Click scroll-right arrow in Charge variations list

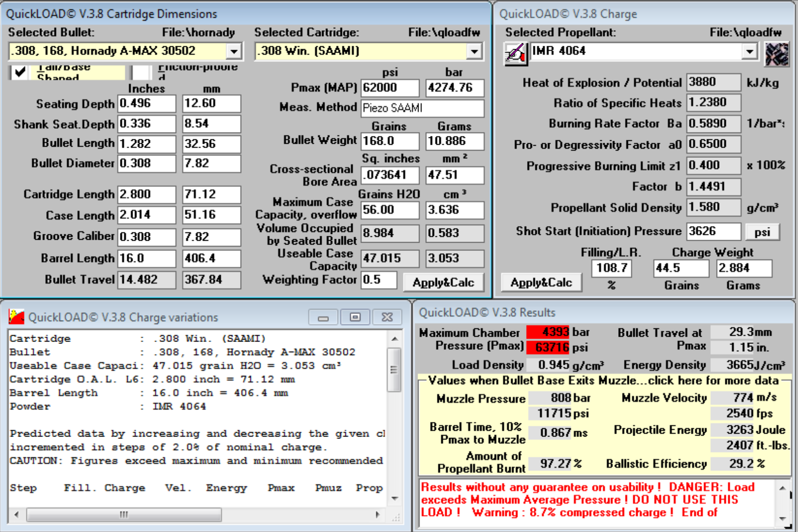coord(378,514)
